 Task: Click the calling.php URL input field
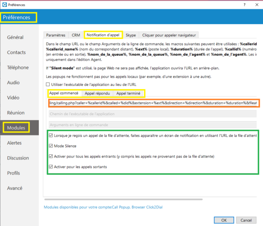click(x=153, y=103)
